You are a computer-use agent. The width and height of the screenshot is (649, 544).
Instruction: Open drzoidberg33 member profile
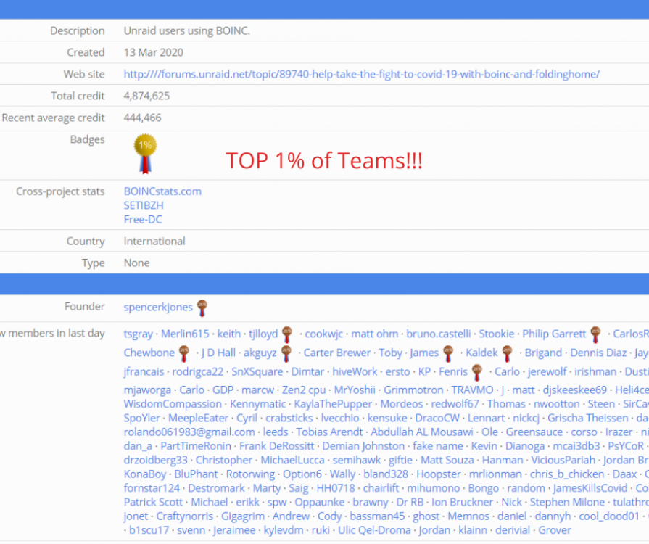pos(156,461)
